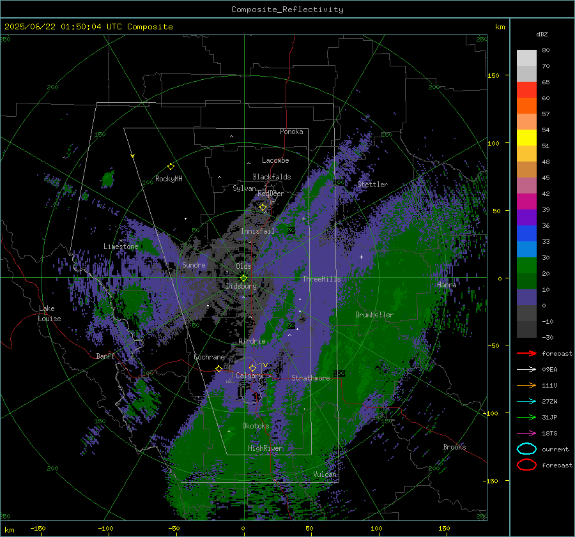Click the red forecast ellipse icon

526,465
